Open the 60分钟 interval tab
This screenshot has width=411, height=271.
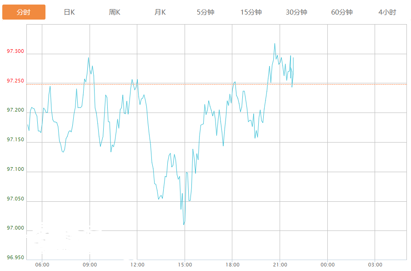(x=342, y=12)
